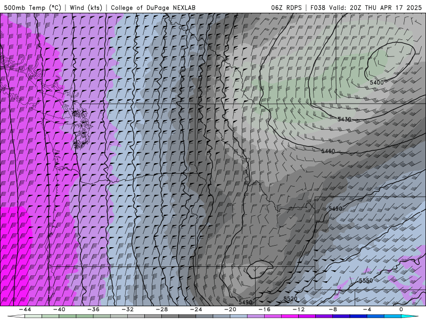Click the bright magenta colorbar swatch
The image size is (426, 319).
[x=290, y=316]
